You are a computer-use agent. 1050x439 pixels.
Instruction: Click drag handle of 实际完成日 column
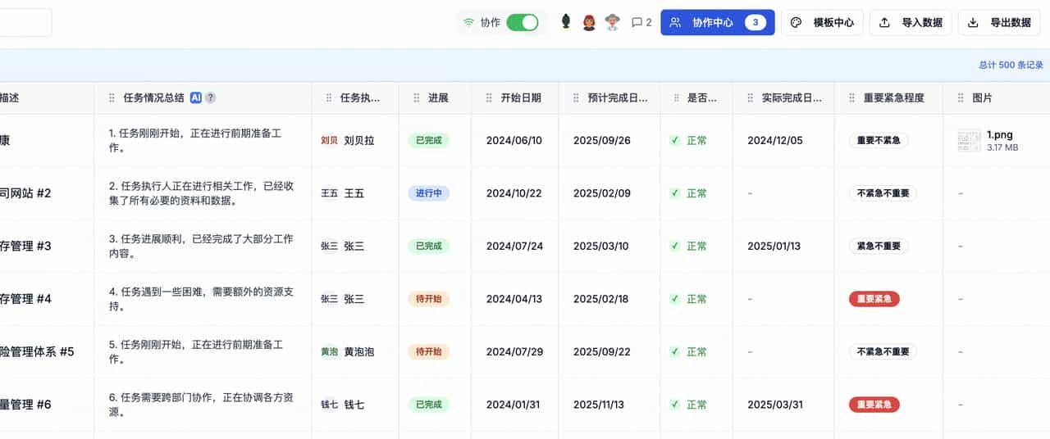(751, 97)
